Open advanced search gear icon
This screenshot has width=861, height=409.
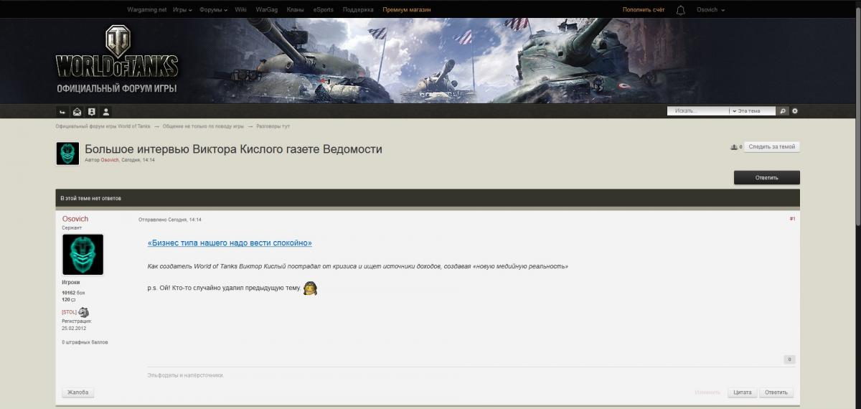795,111
